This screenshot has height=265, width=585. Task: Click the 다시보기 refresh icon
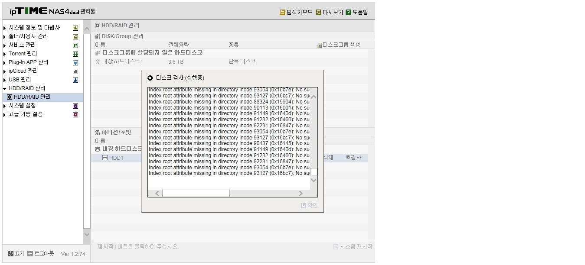[318, 13]
